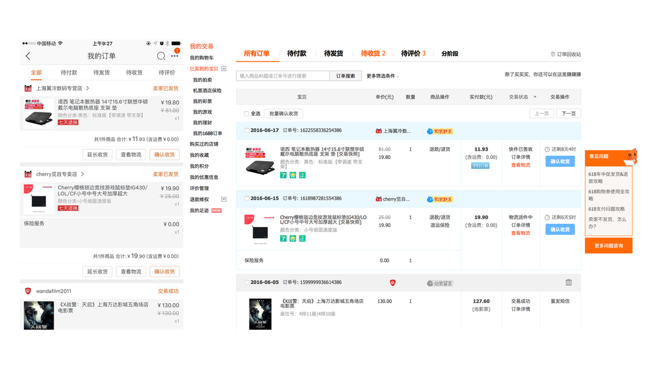Open search magnifier icon in mobile header
This screenshot has width=657, height=369.
coord(161,55)
